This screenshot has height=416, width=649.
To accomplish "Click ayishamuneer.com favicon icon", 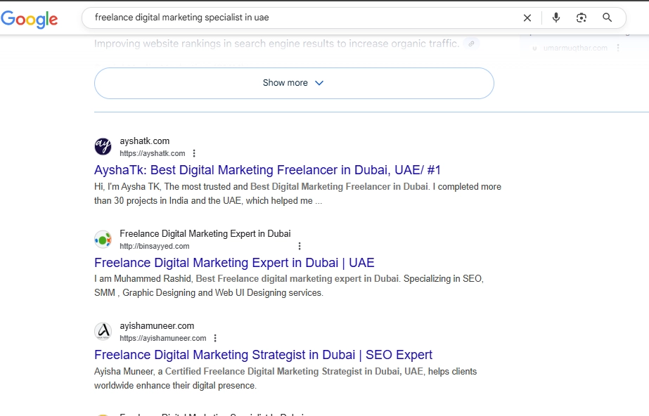I will 103,331.
